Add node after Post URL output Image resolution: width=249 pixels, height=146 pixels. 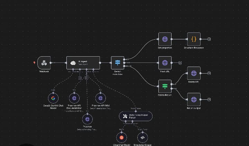point(180,63)
